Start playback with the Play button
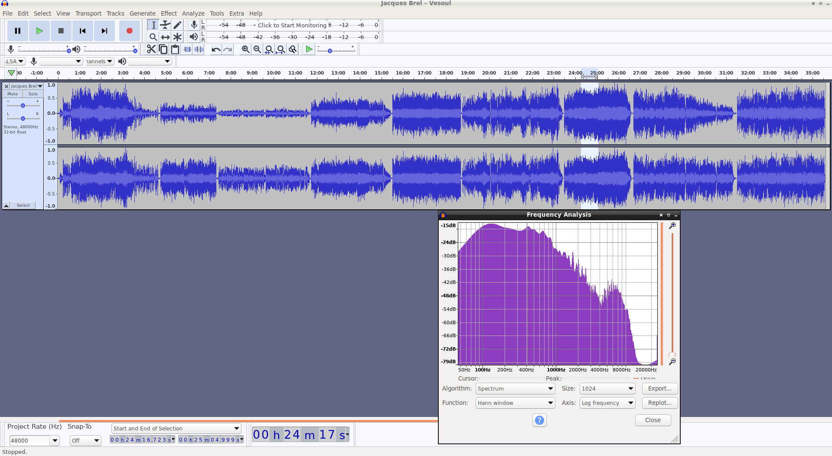 click(x=39, y=31)
